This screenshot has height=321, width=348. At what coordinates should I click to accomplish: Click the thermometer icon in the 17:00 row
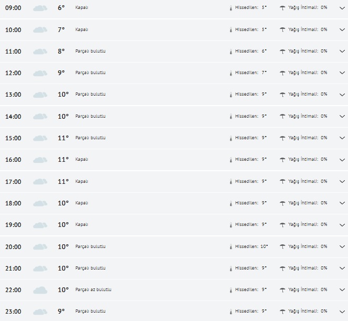click(x=230, y=182)
